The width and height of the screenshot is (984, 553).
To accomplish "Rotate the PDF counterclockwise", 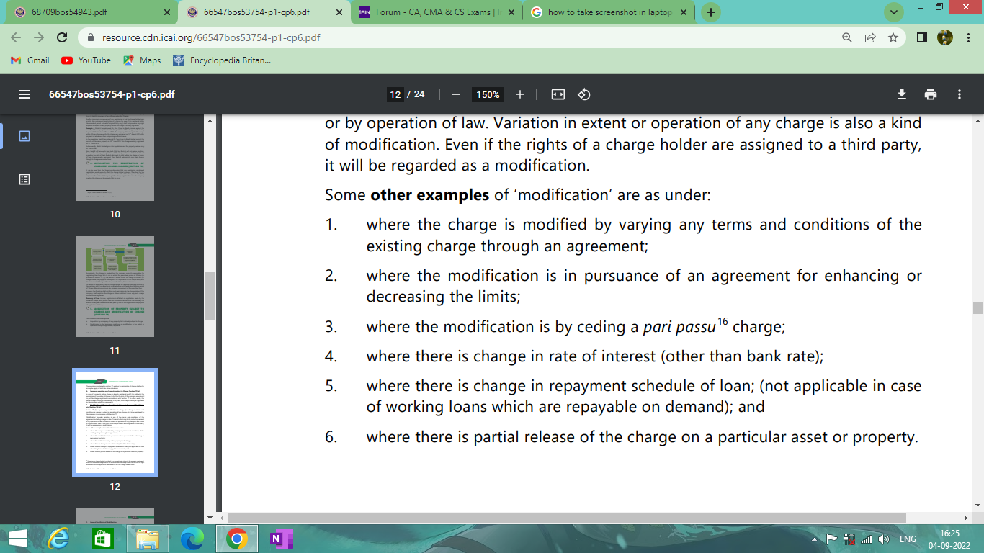I will click(584, 94).
